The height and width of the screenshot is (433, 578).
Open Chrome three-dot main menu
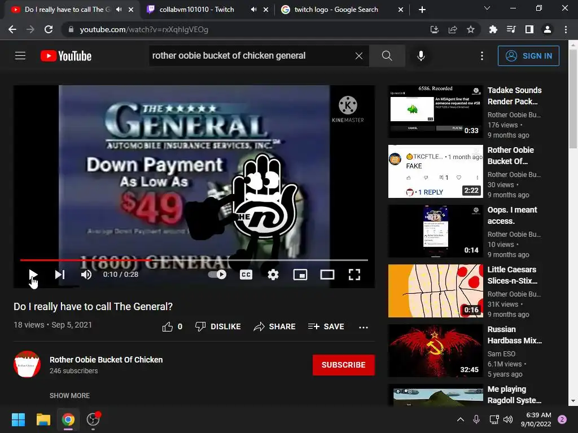(566, 29)
